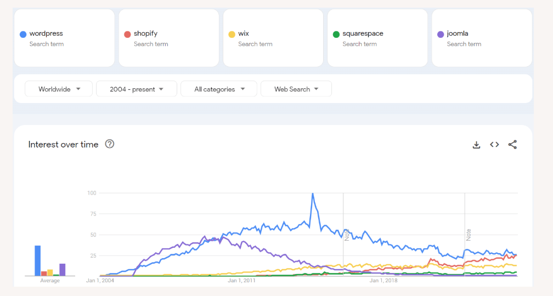This screenshot has height=296, width=553.
Task: Click the embed code icon
Action: 494,145
